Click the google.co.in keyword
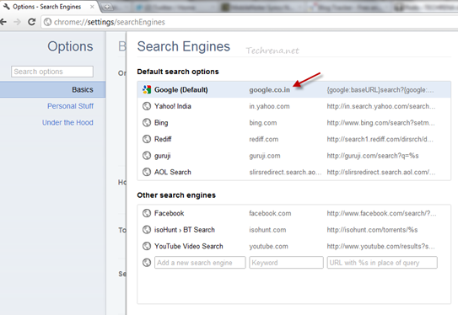 pyautogui.click(x=270, y=90)
